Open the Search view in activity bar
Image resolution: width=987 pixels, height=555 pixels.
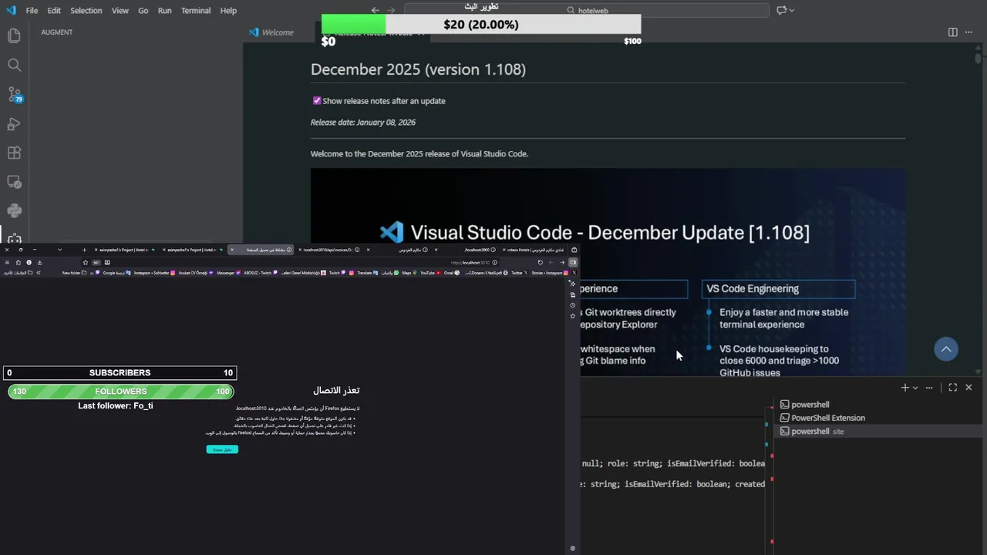pyautogui.click(x=14, y=65)
